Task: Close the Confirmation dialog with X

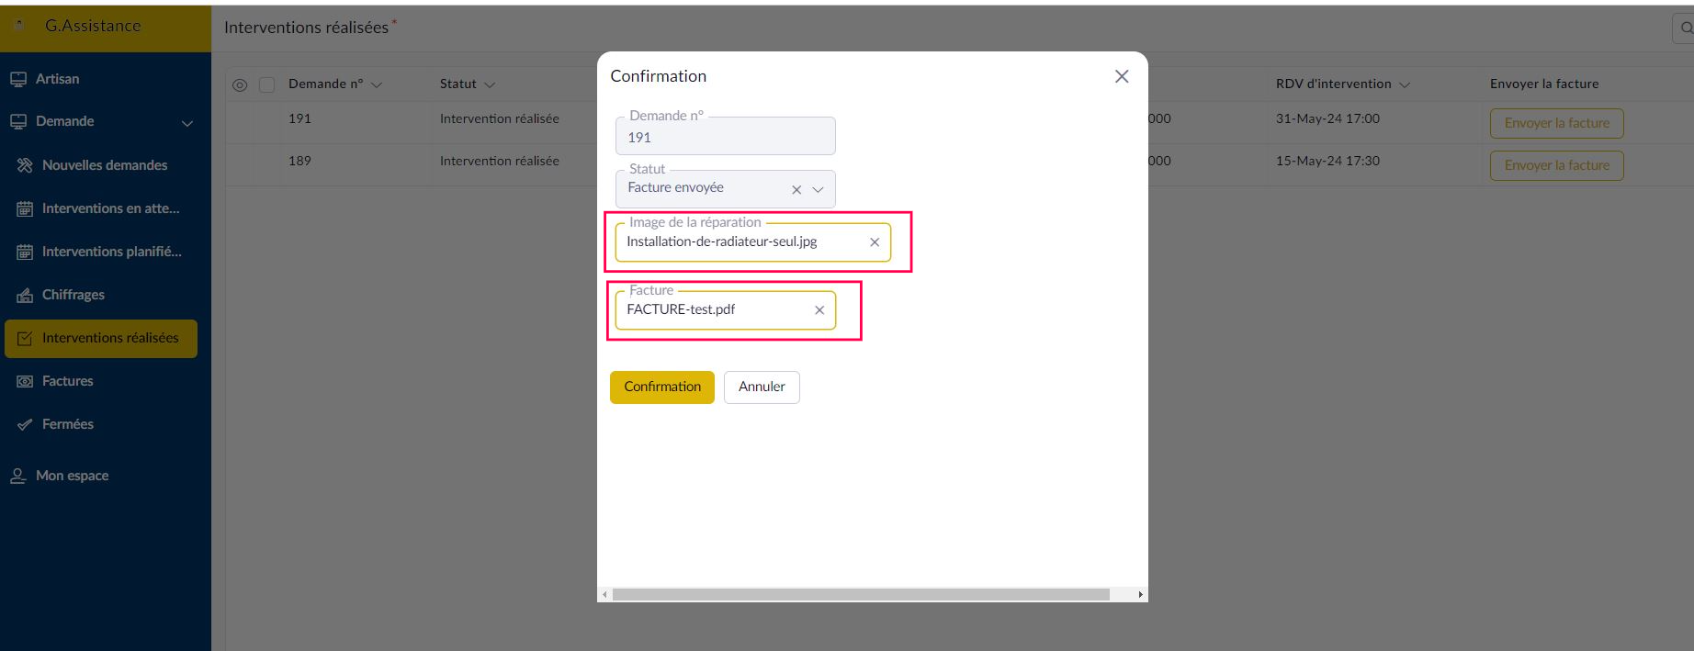Action: point(1122,76)
